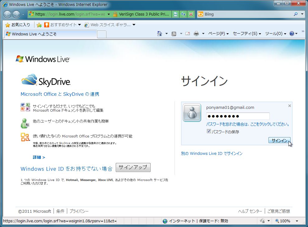The image size is (308, 227).
Task: Click the Windows Live logo
Action: click(43, 59)
